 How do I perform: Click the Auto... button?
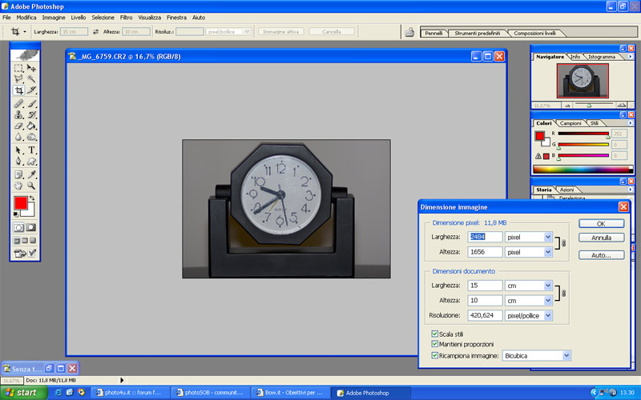pyautogui.click(x=601, y=255)
